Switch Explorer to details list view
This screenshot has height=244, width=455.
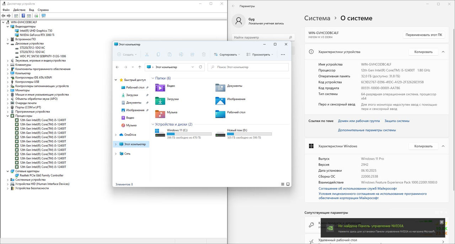[x=283, y=184]
